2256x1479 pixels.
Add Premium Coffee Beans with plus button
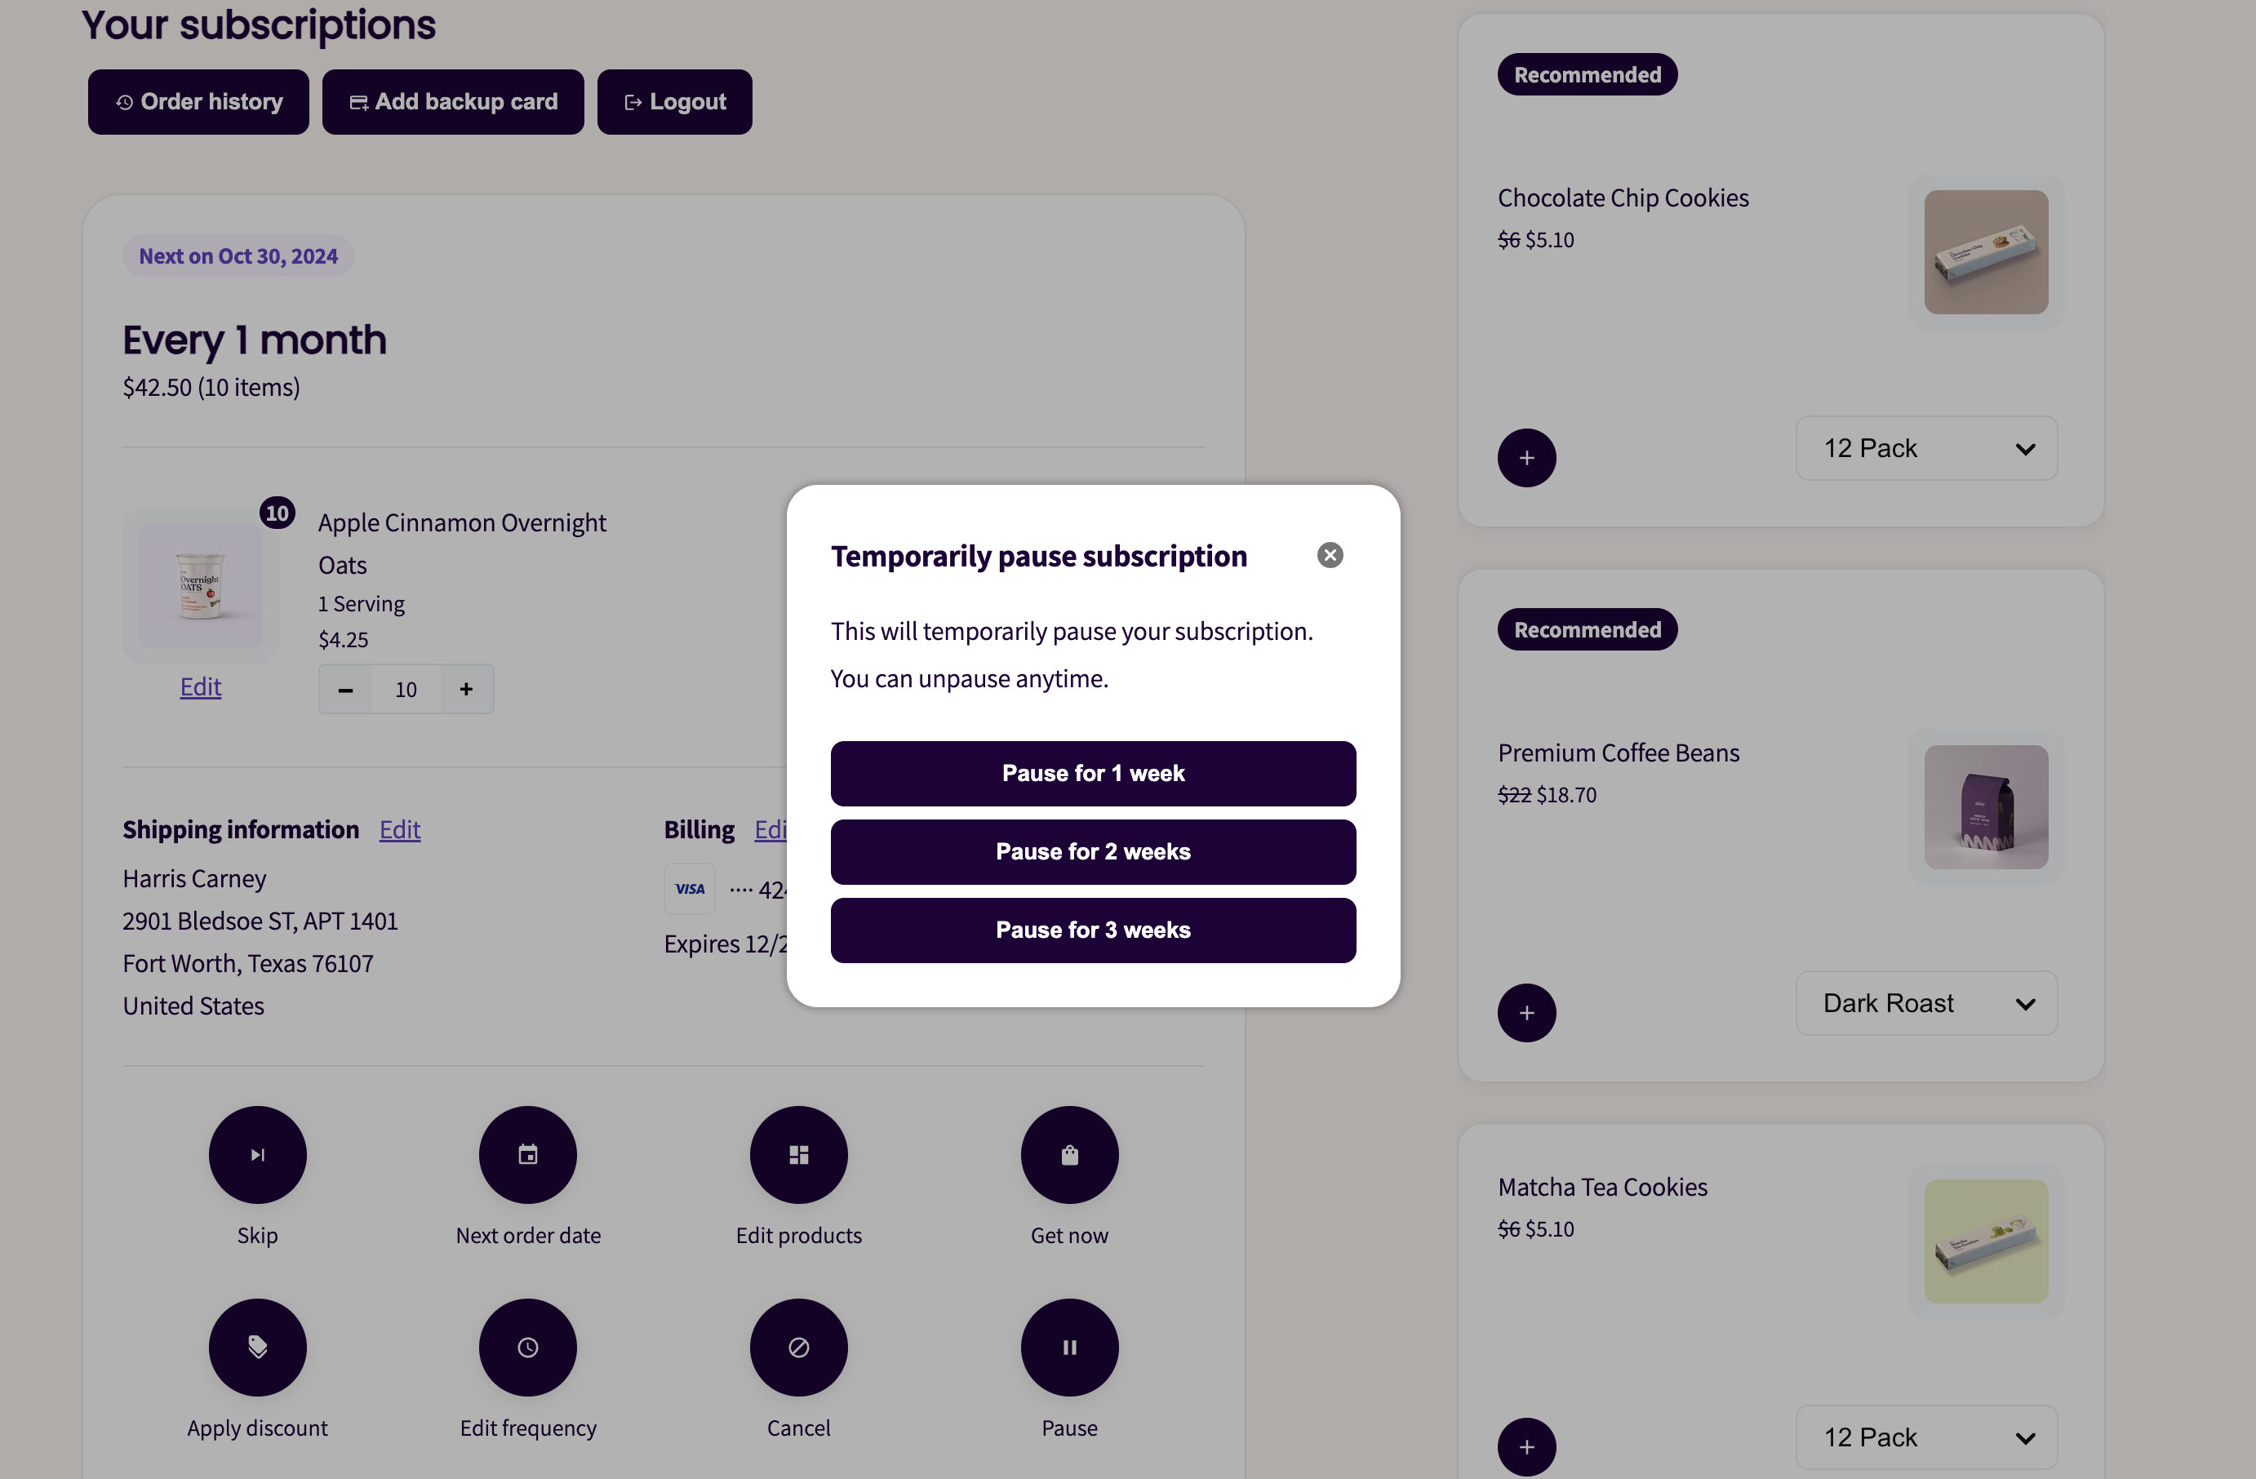(1527, 1013)
